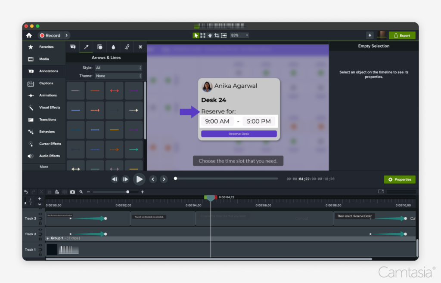Play the video with the Play button
441x283 pixels.
pyautogui.click(x=139, y=179)
